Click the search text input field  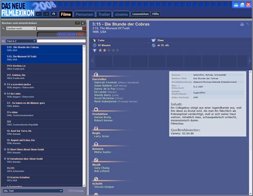[x=60, y=28]
